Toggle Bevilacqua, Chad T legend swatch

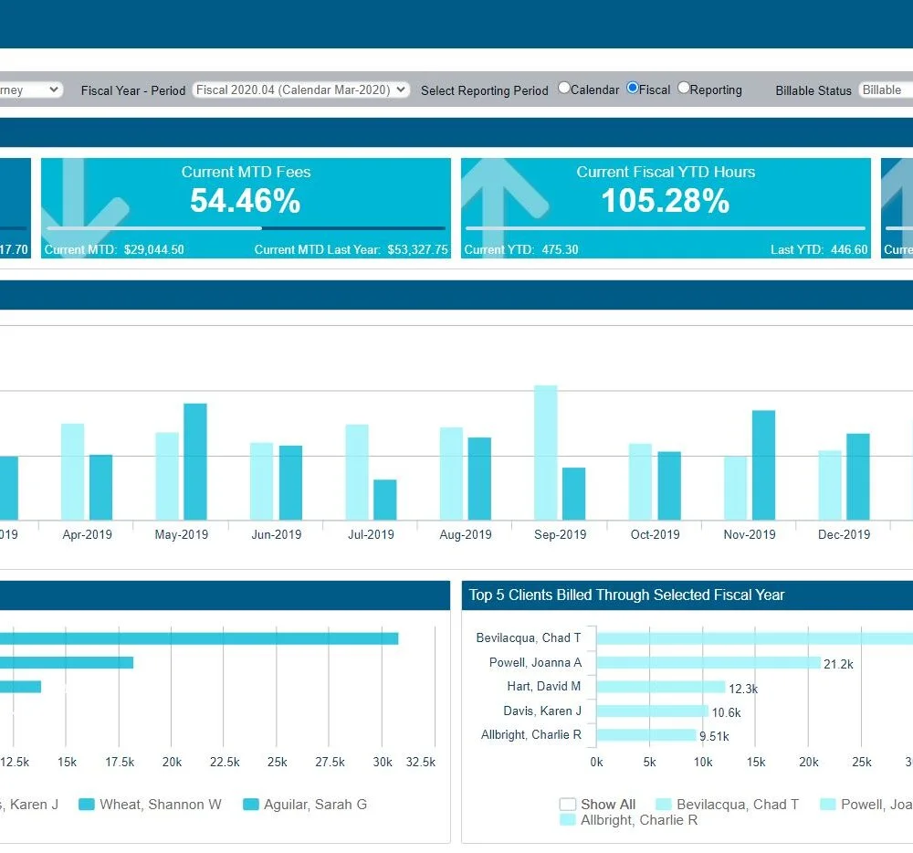pyautogui.click(x=664, y=804)
